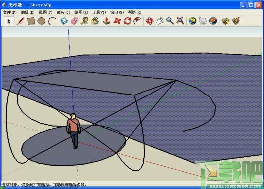The height and width of the screenshot is (189, 264).
Task: Click the Get Models box icon
Action: (x=226, y=21)
